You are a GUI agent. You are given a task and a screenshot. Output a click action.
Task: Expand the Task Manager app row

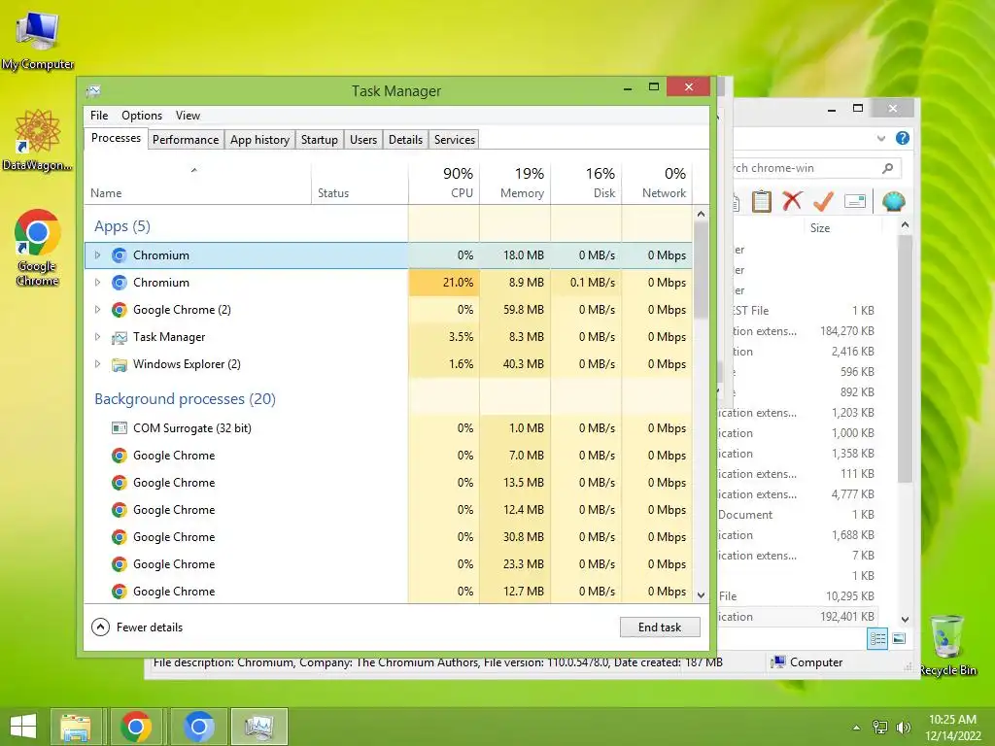coord(97,337)
